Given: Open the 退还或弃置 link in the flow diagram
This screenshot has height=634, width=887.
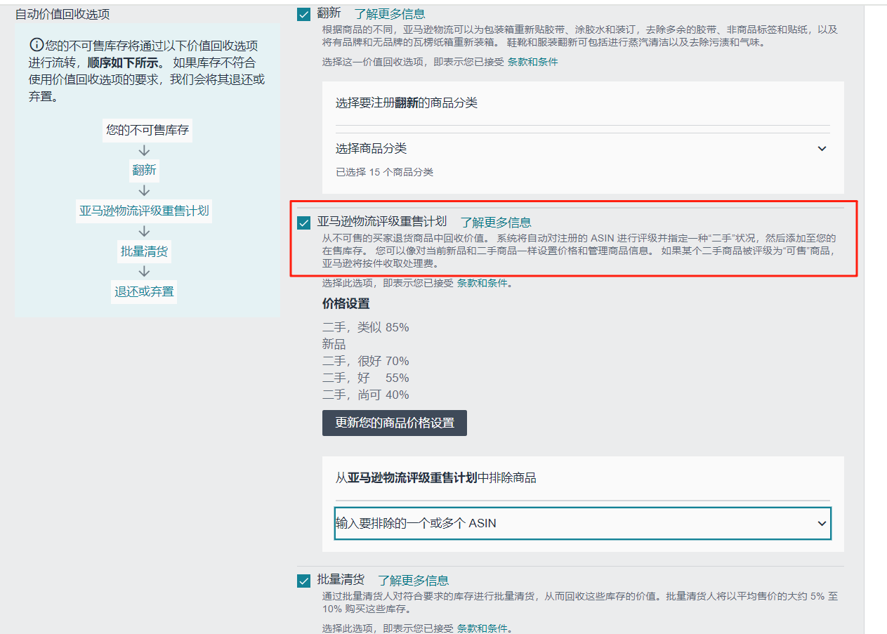Looking at the screenshot, I should point(144,291).
